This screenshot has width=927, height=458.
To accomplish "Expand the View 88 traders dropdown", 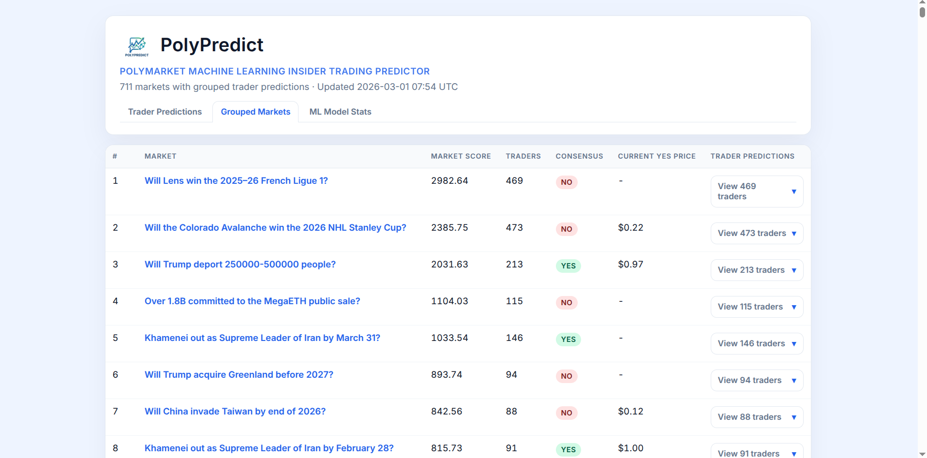I will tap(757, 417).
